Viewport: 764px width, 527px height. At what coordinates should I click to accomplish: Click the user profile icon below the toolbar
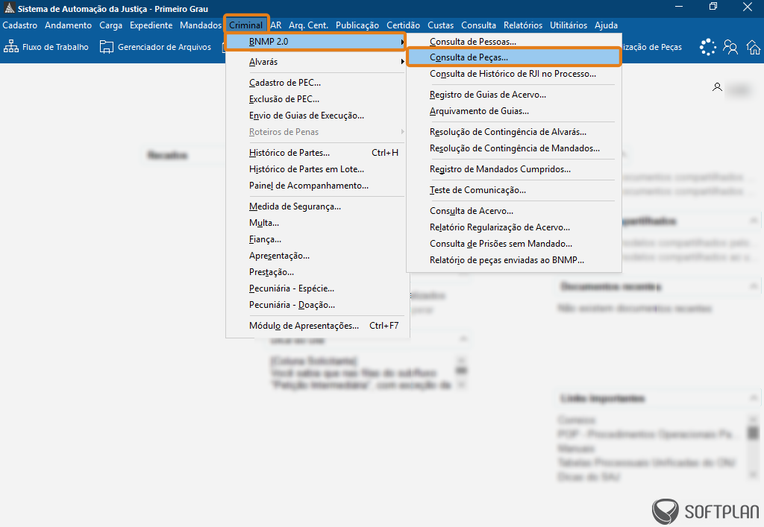click(x=717, y=88)
